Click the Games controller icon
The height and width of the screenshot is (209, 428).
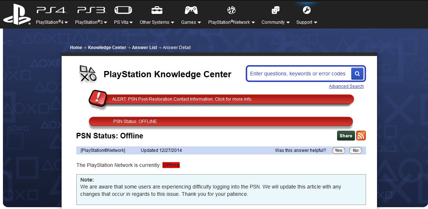[x=191, y=10]
